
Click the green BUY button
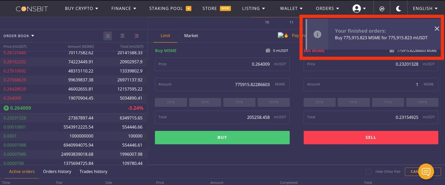(222, 137)
